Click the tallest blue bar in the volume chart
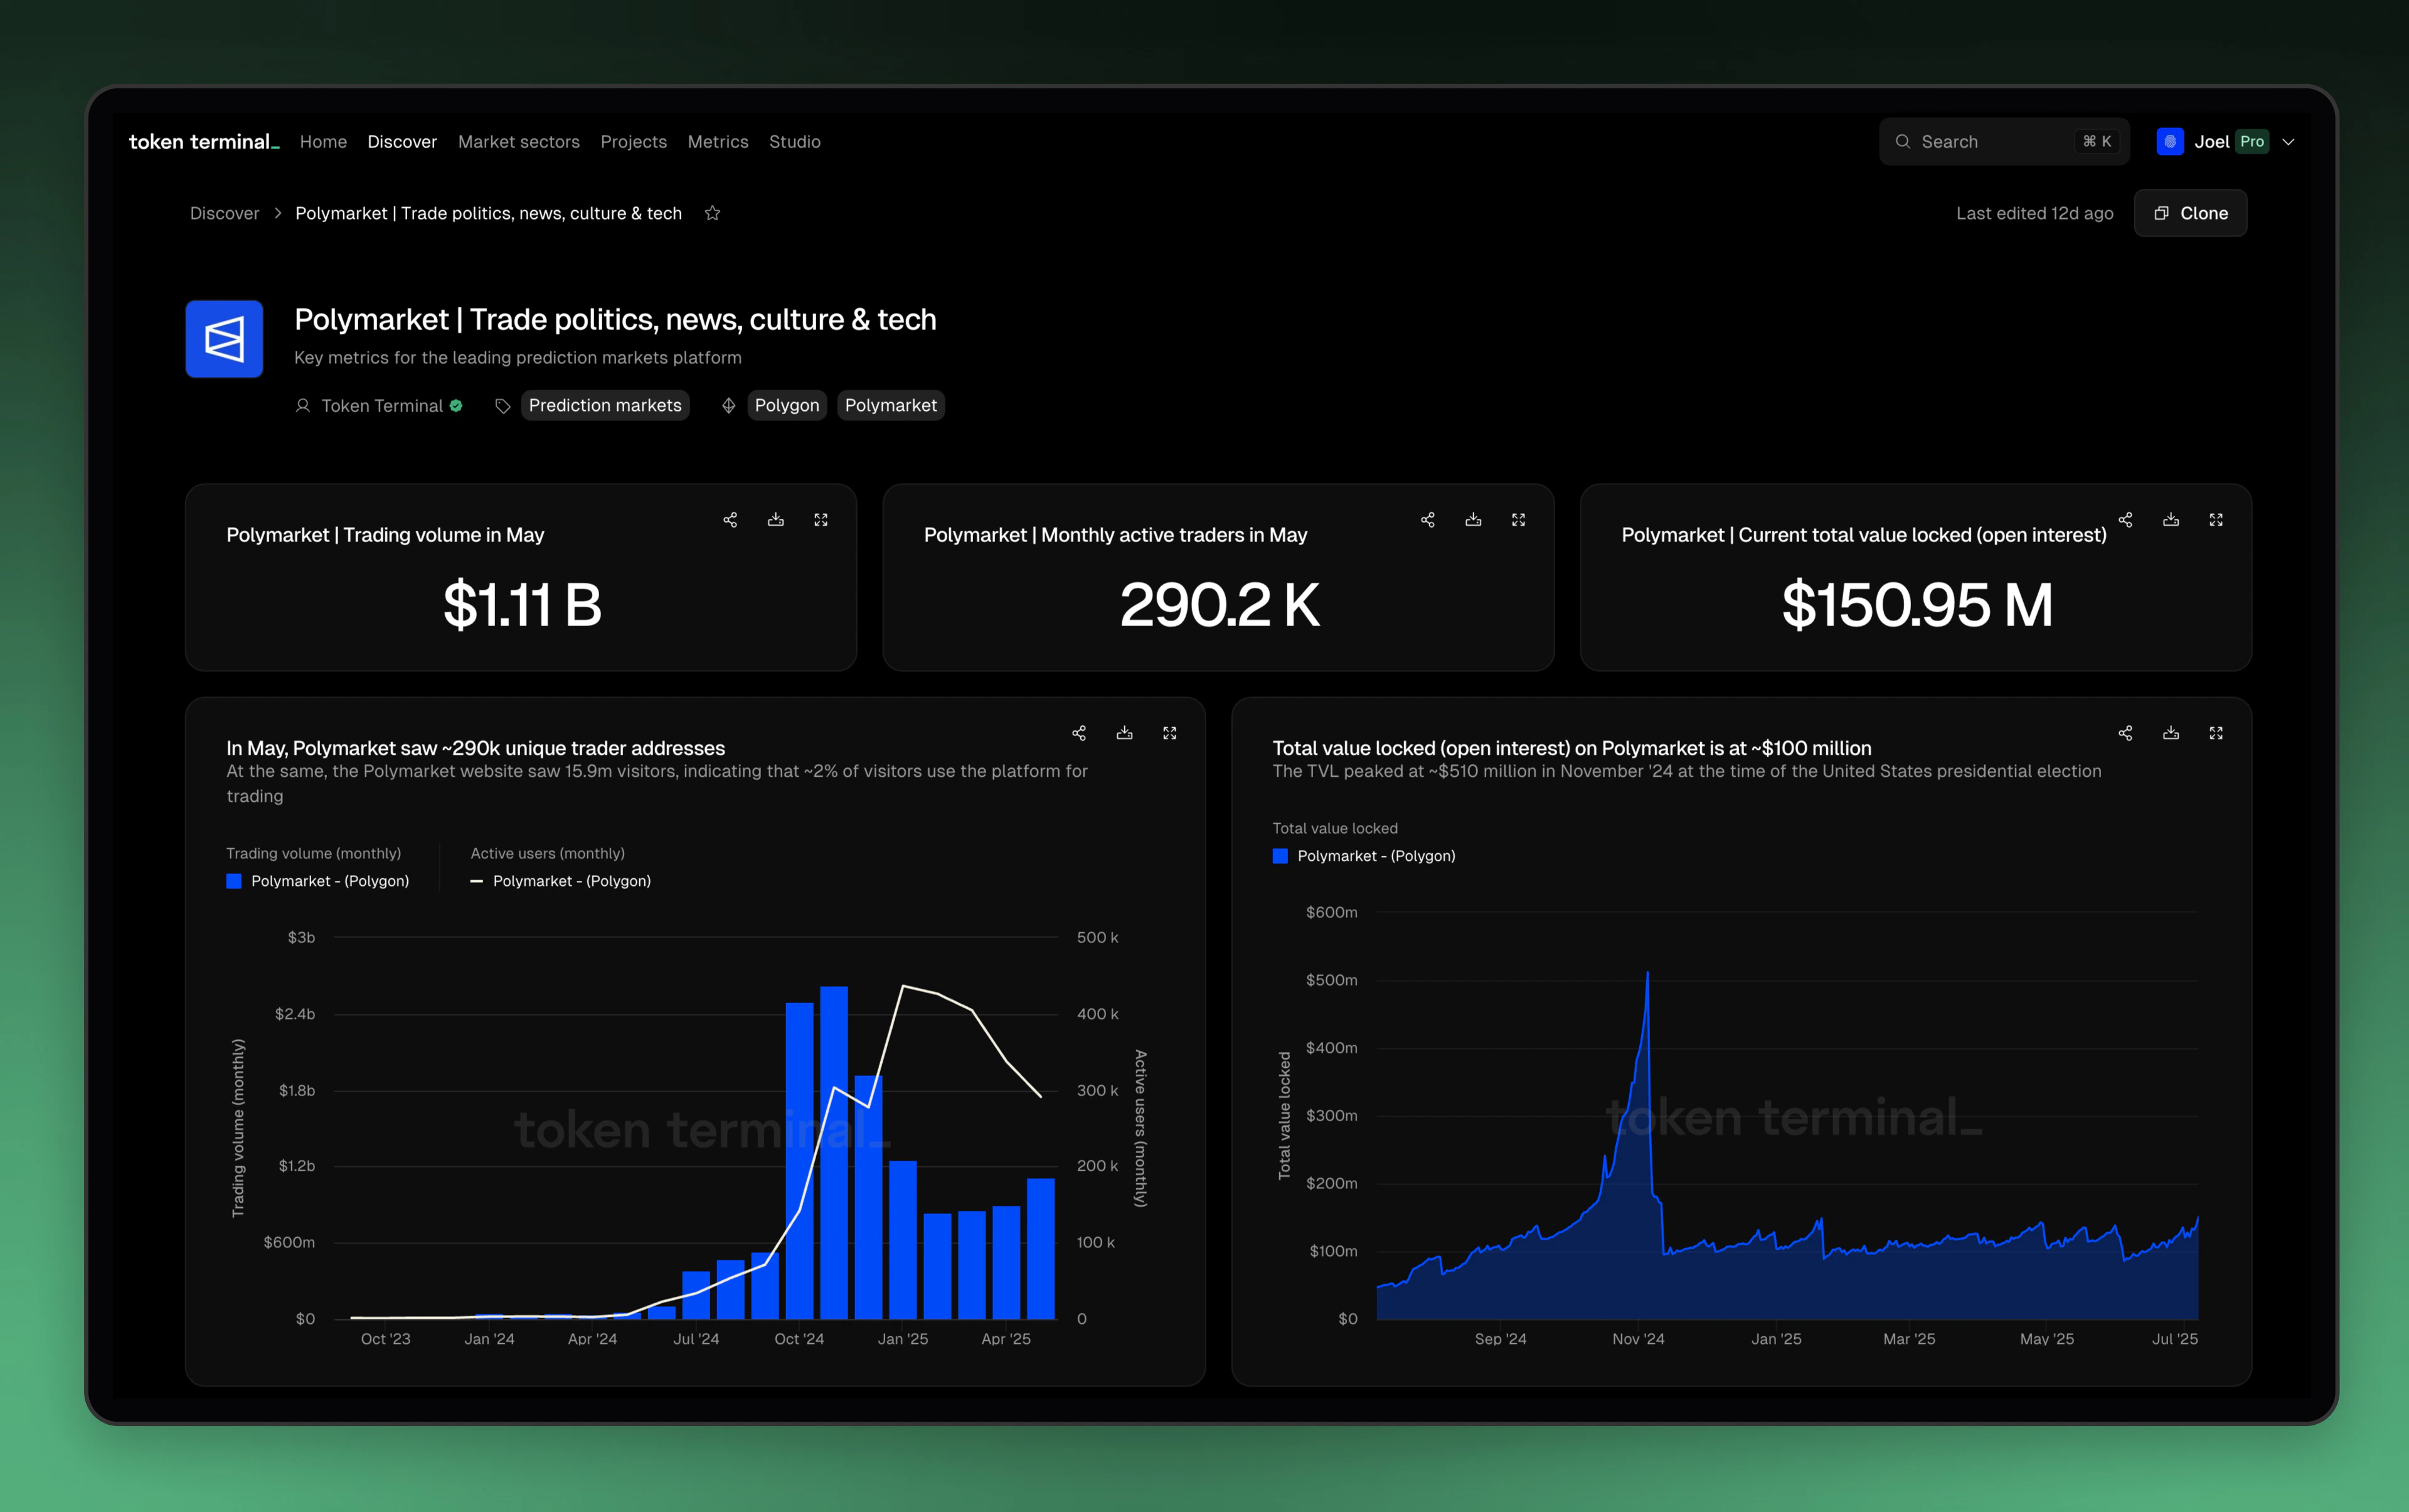The image size is (2409, 1512). (x=834, y=1153)
